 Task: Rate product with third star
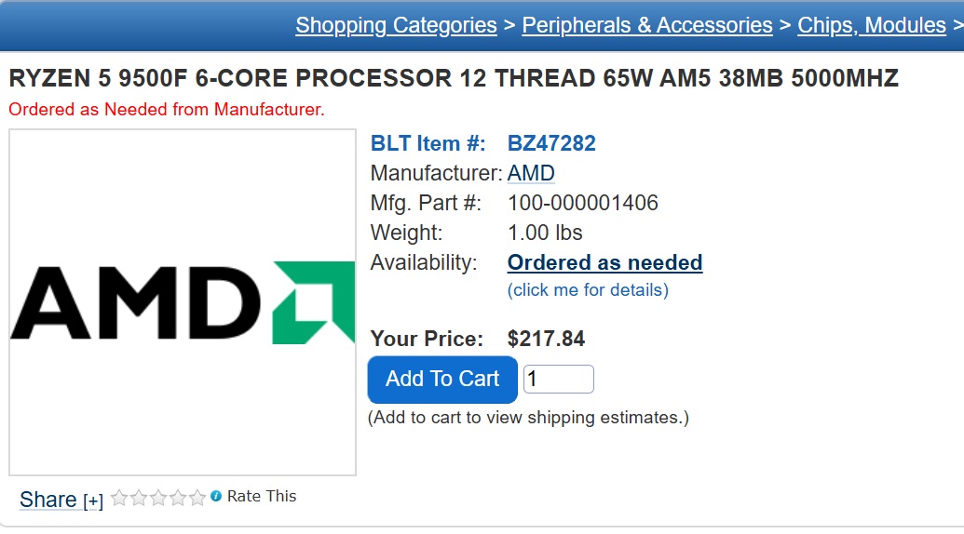[x=158, y=498]
